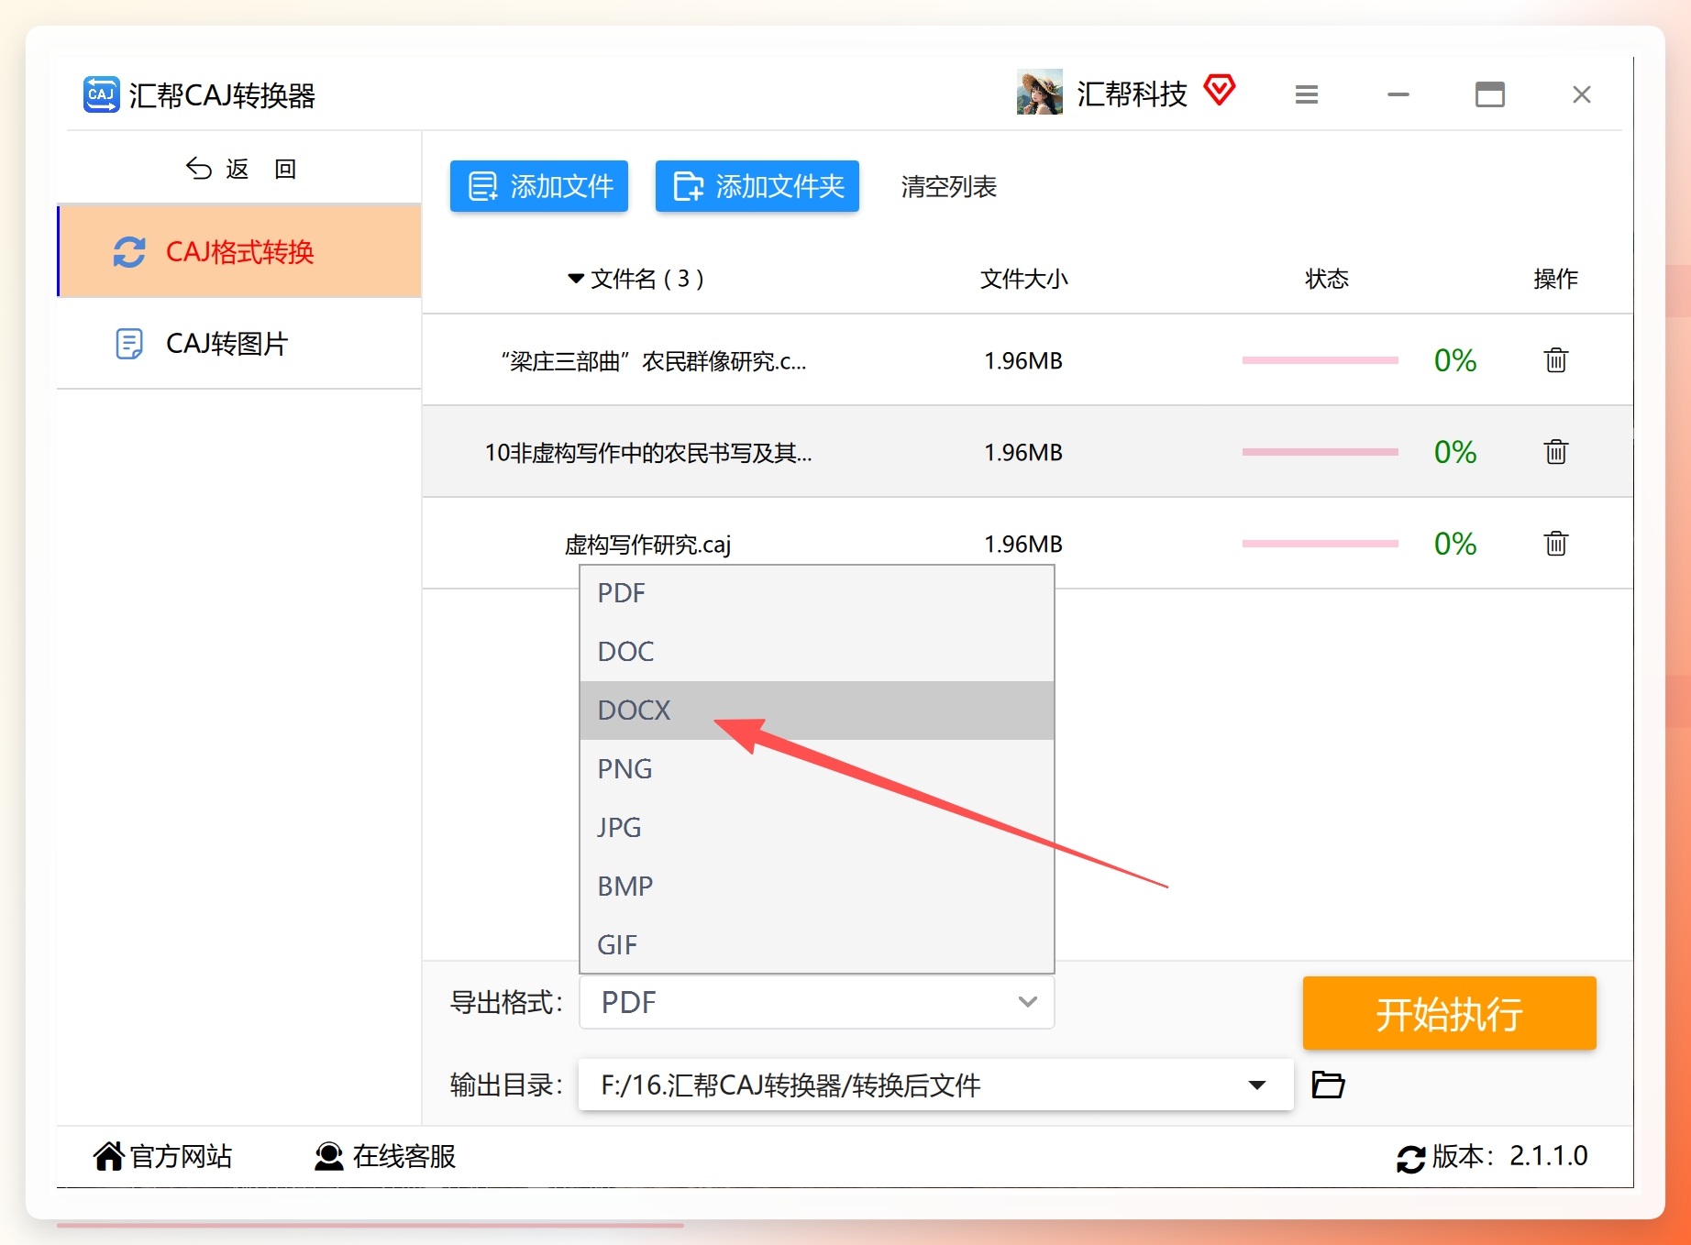Screen dimensions: 1691x1245
Task: Click the VIP diamond badge icon
Action: pyautogui.click(x=1220, y=90)
